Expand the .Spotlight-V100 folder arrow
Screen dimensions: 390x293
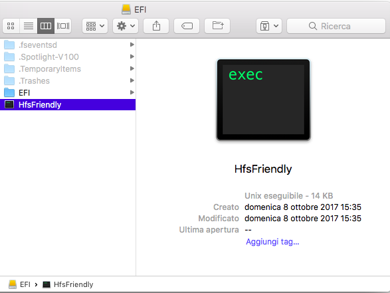tap(132, 56)
